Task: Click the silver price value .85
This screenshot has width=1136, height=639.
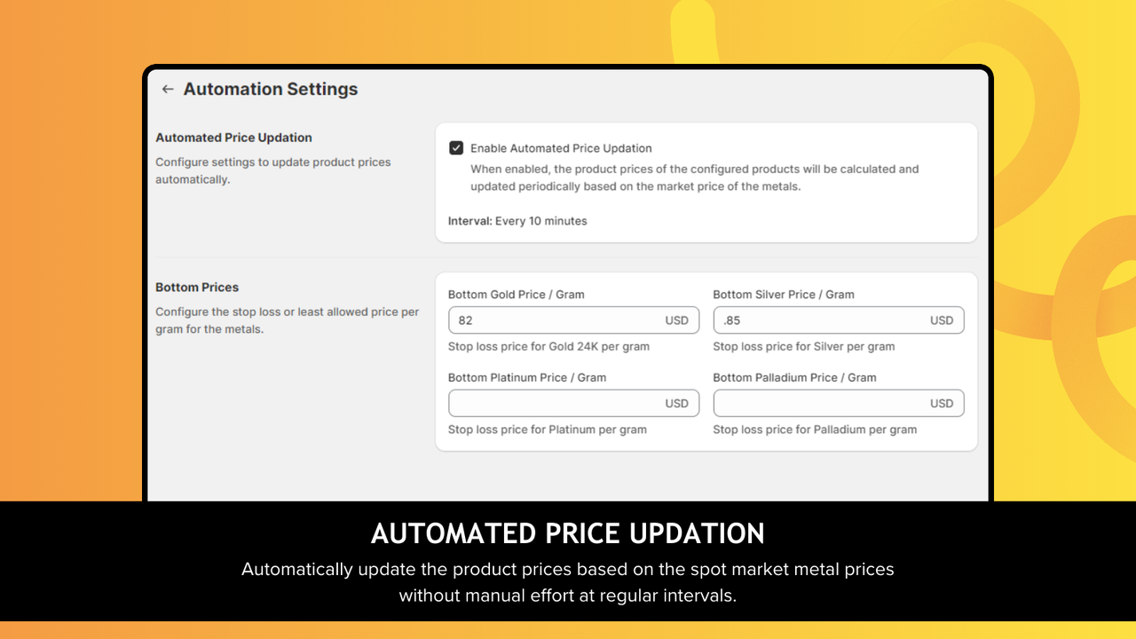Action: 730,319
